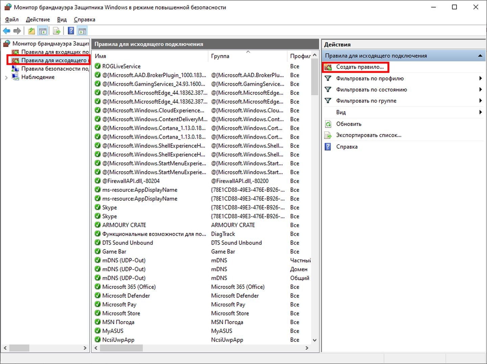Viewport: 487px width, 364px height.
Task: Click the Forward arrow in the toolbar
Action: point(17,31)
